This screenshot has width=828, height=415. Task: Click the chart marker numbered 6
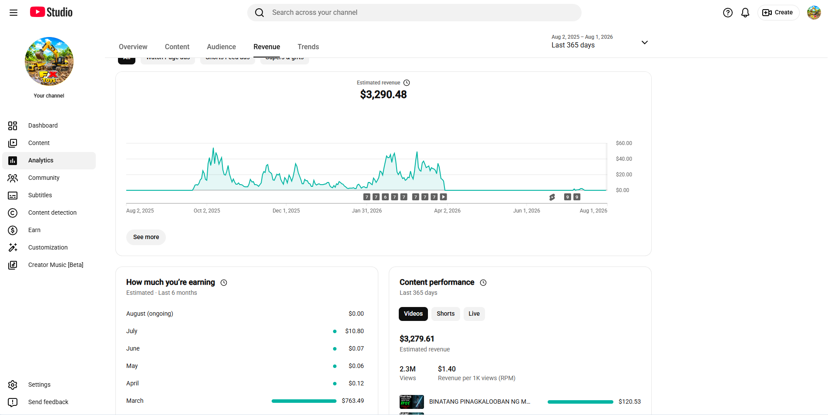click(x=385, y=197)
